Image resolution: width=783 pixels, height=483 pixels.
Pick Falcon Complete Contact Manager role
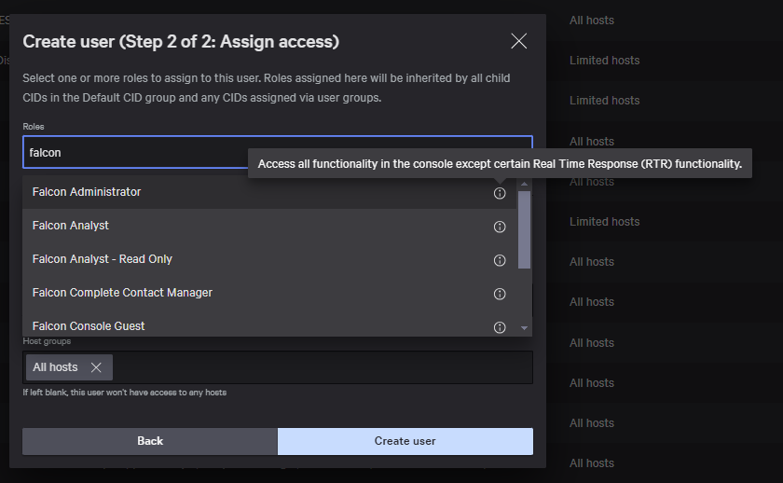pyautogui.click(x=269, y=293)
